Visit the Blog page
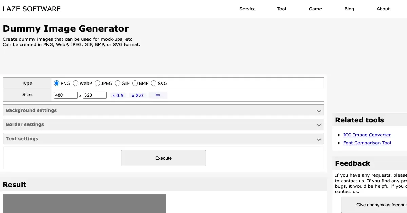 coord(349,9)
